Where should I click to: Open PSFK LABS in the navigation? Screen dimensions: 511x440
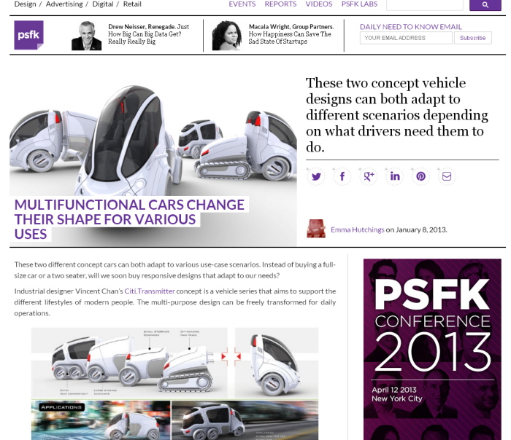[x=359, y=4]
